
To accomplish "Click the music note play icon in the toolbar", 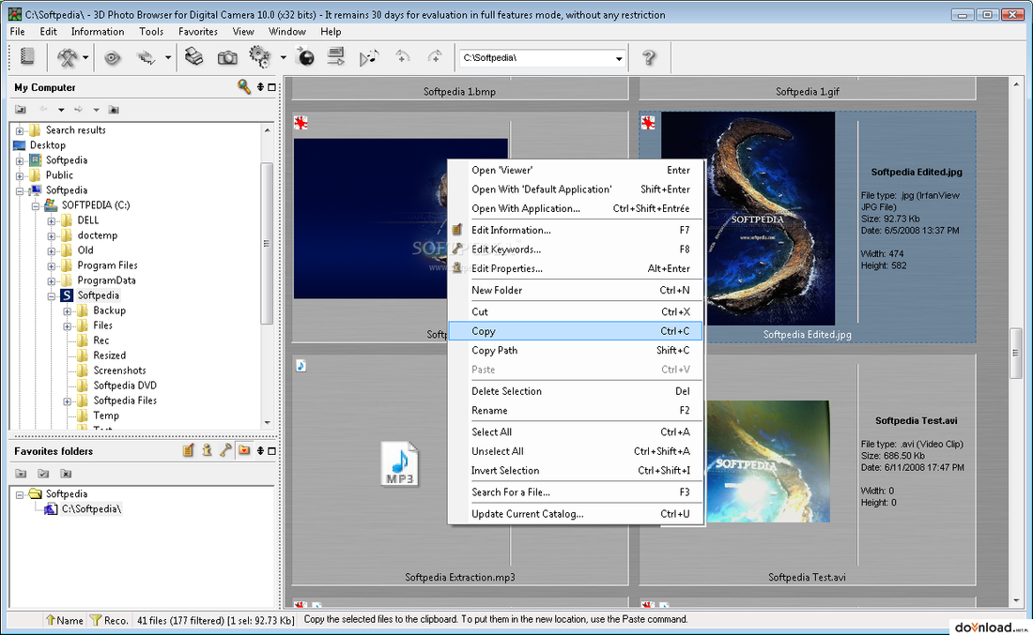I will (369, 58).
